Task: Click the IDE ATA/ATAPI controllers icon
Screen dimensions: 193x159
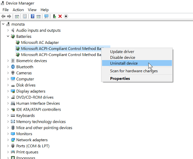Action: [13, 109]
